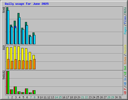Click the Files legend label
The height and width of the screenshot is (100, 128).
coord(125,20)
